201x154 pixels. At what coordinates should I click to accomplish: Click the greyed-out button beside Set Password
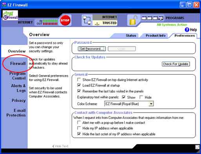[122, 49]
